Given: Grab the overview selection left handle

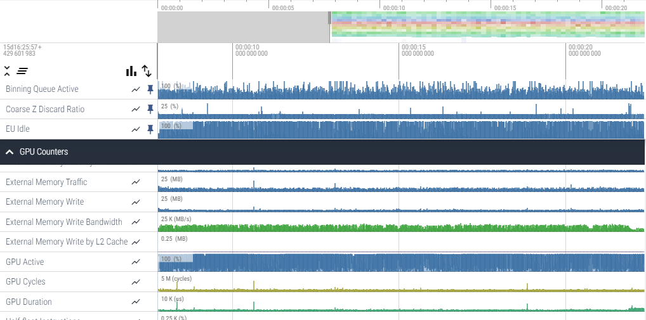Looking at the screenshot, I should coord(329,18).
